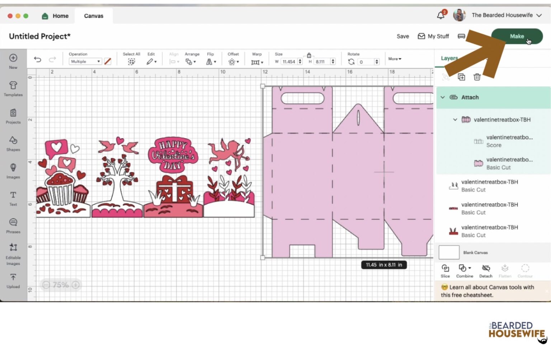Open notifications bell

441,15
